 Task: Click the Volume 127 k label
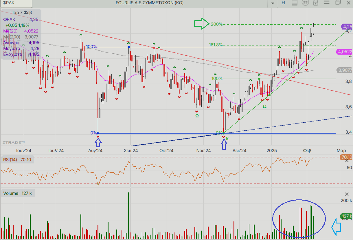[18, 193]
